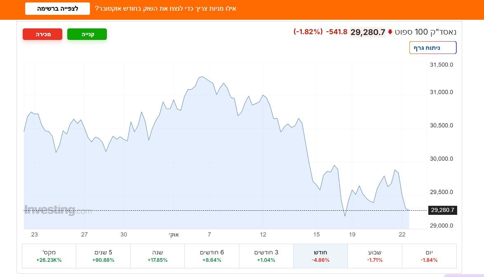Click the green קנייה buy button
The image size is (484, 277).
pos(87,34)
